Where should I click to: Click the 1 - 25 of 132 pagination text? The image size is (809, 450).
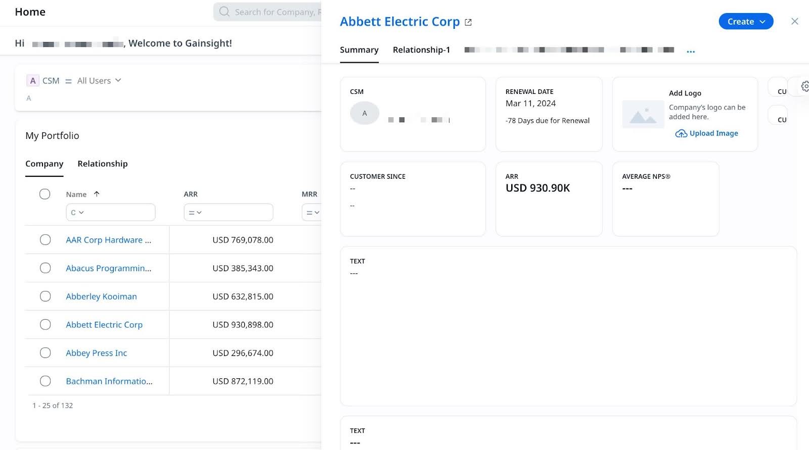53,406
